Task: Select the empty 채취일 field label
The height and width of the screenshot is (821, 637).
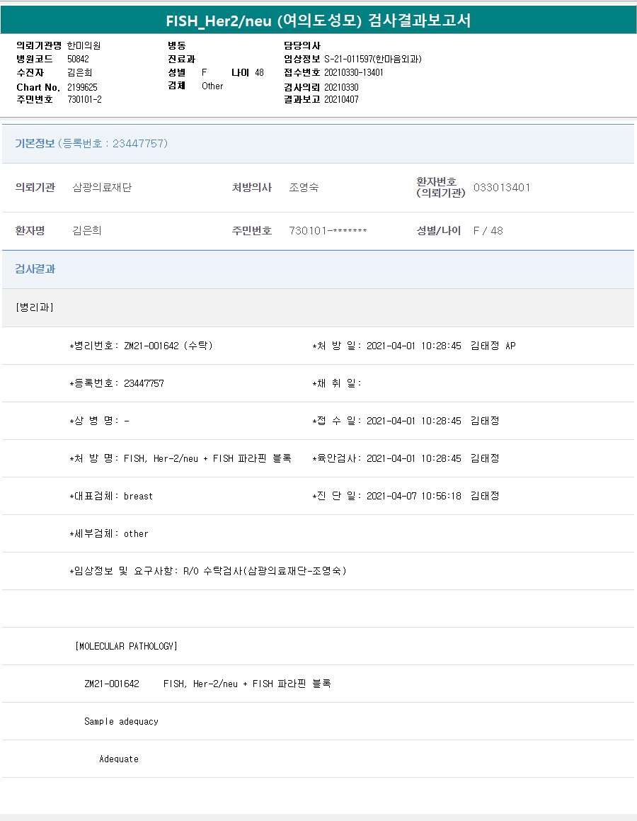Action: point(337,383)
